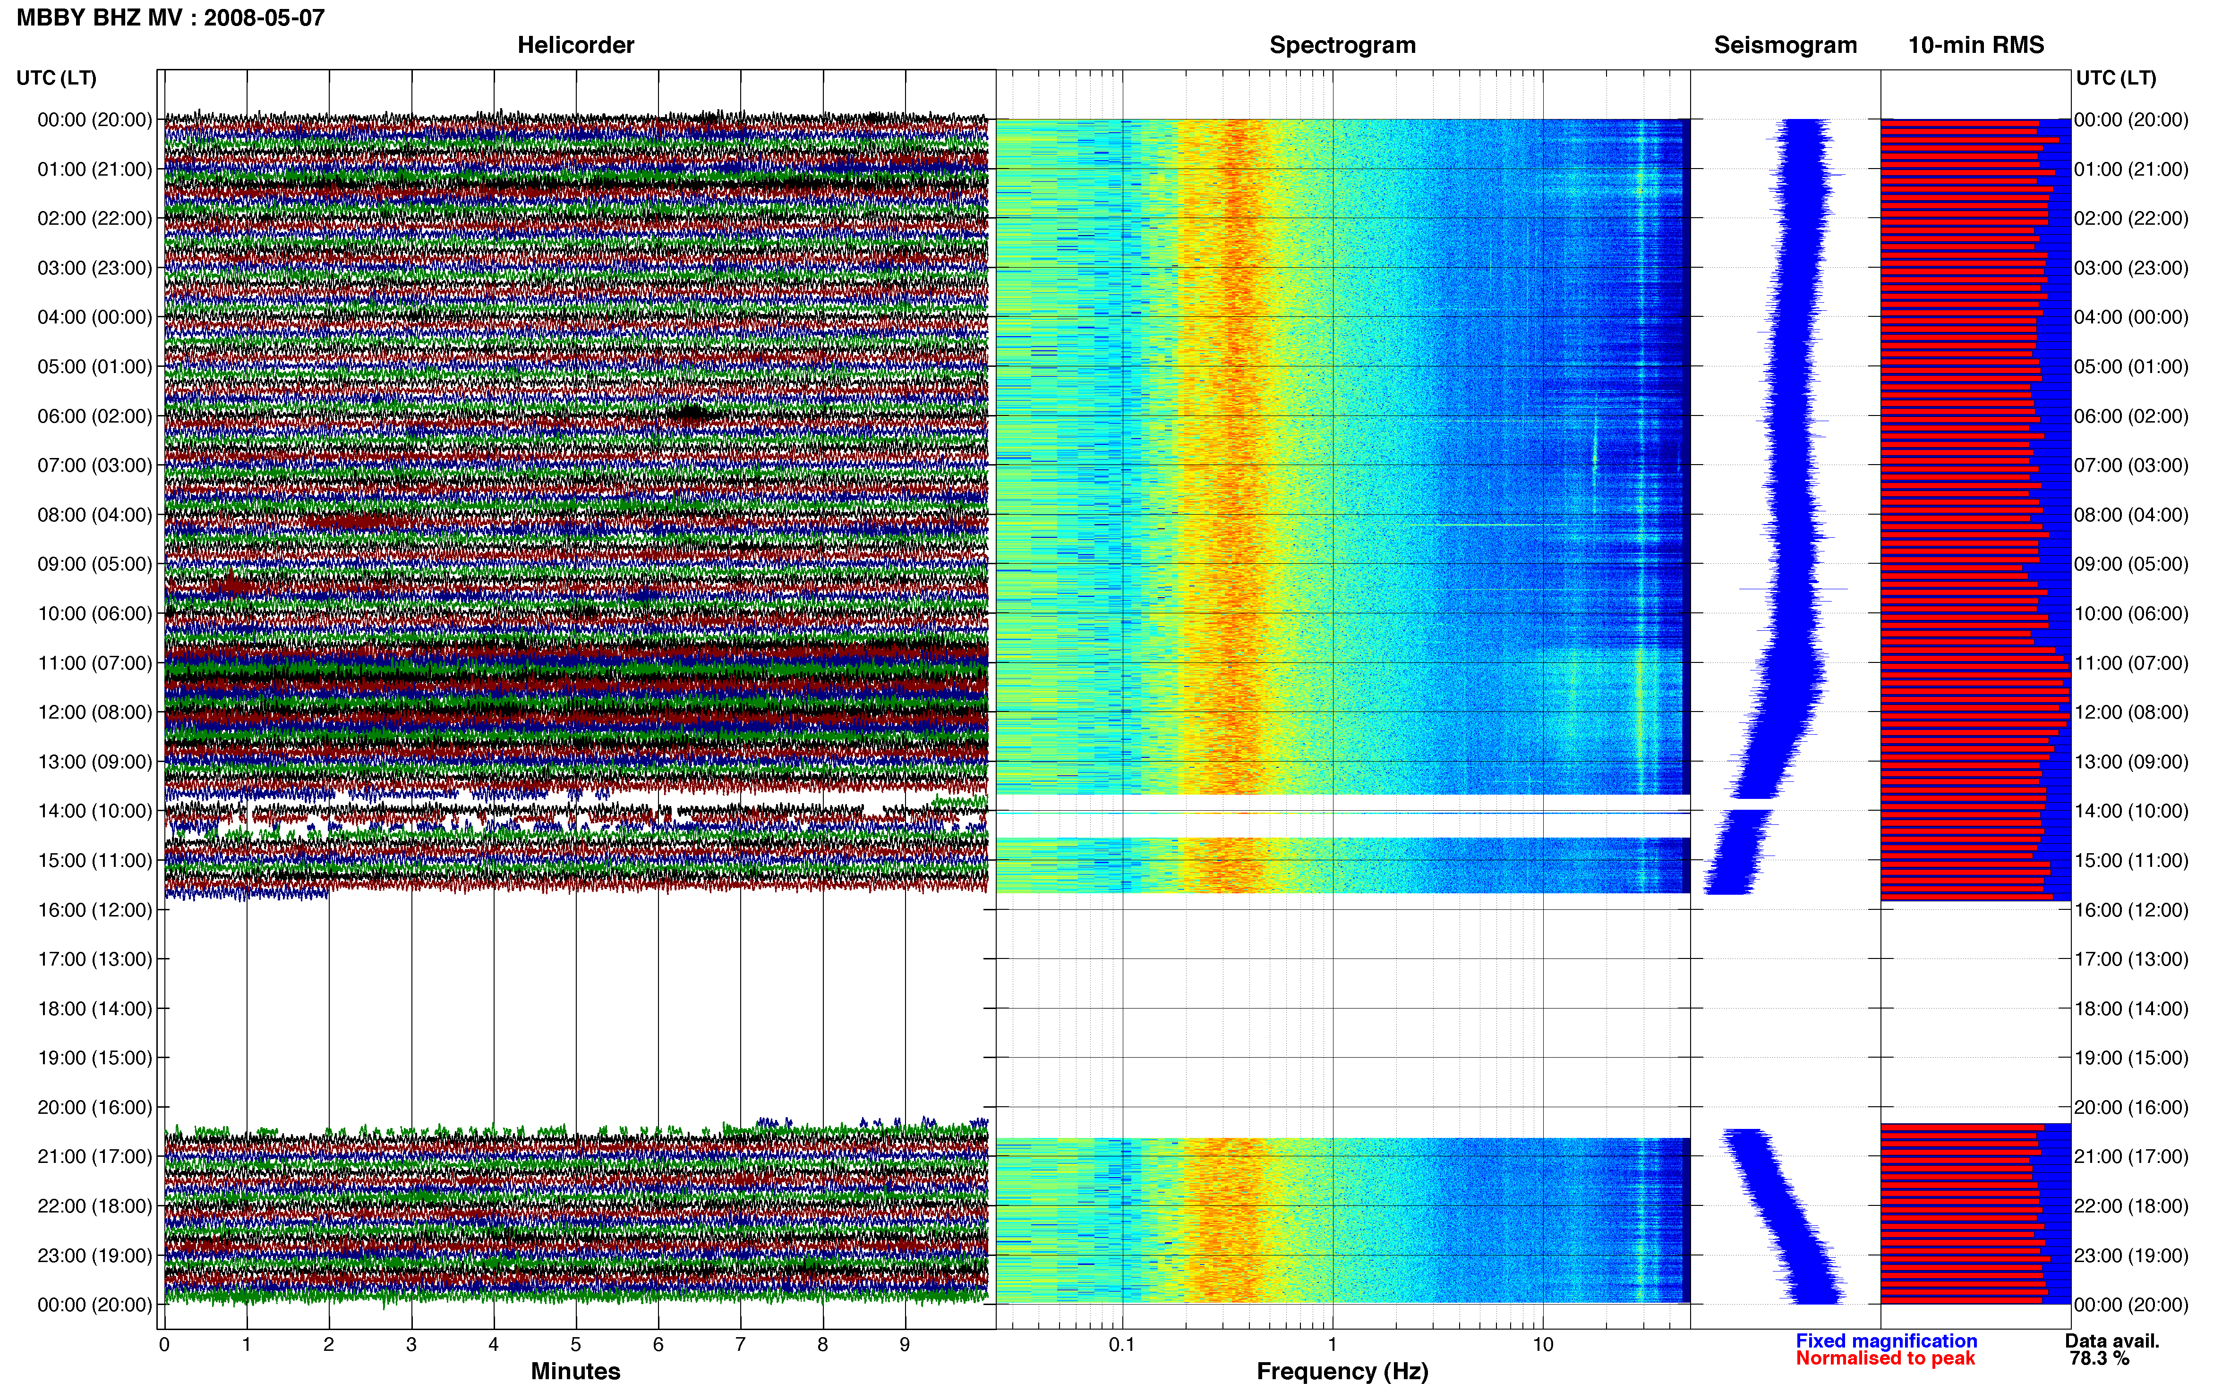
Task: Click left time label '08:00 (04:00)'
Action: (94, 515)
